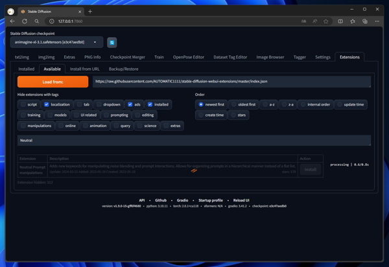Screen dimensions: 389x267
Task: Select the Install from URL sub-tab
Action: pyautogui.click(x=84, y=69)
